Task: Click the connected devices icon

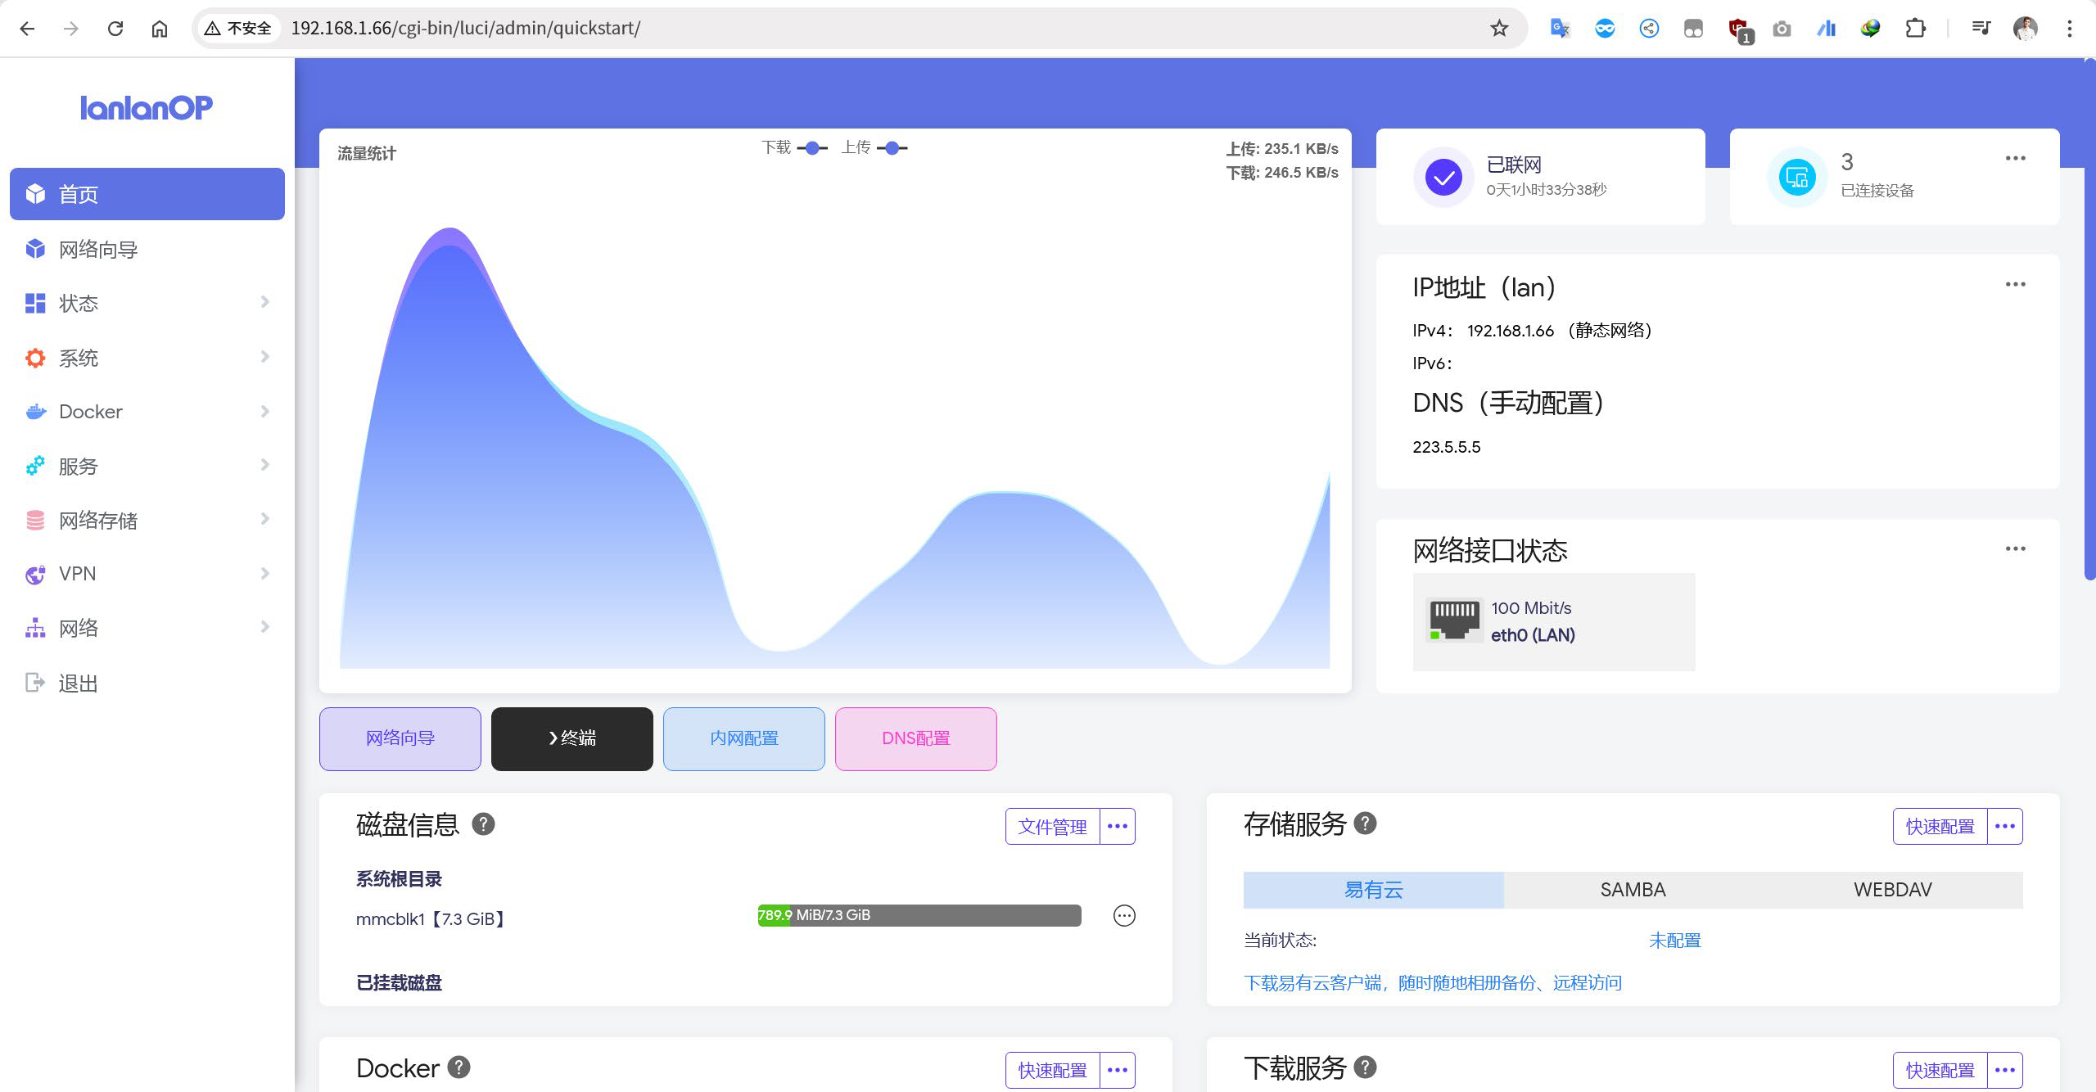Action: coord(1797,177)
